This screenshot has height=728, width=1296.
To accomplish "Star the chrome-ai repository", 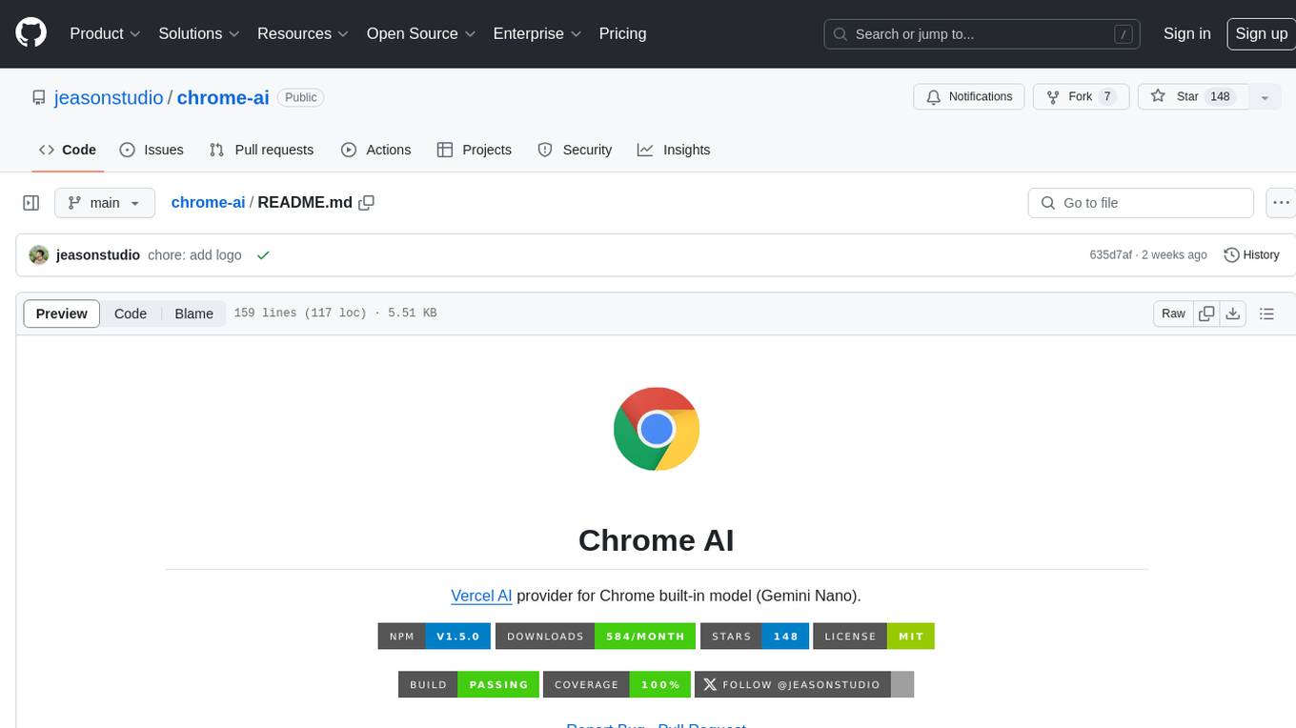I will [x=1193, y=97].
